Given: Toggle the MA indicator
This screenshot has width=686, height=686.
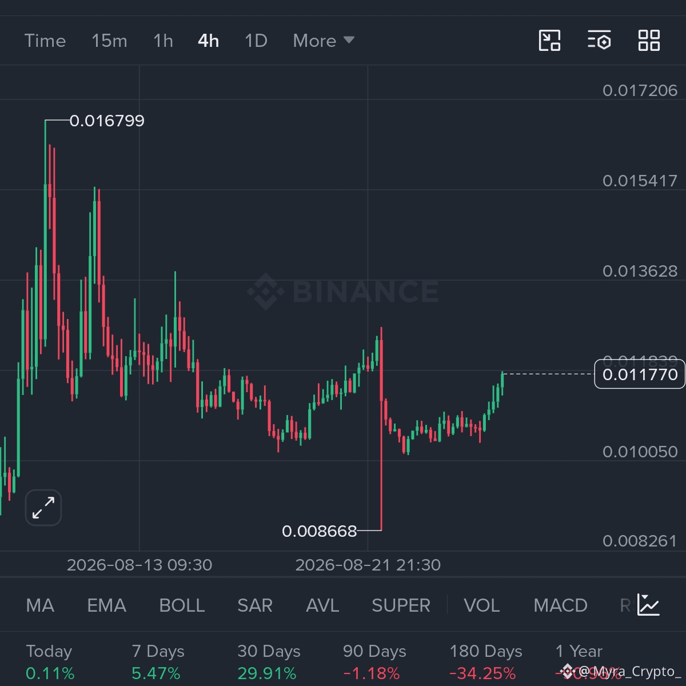Looking at the screenshot, I should pyautogui.click(x=40, y=605).
